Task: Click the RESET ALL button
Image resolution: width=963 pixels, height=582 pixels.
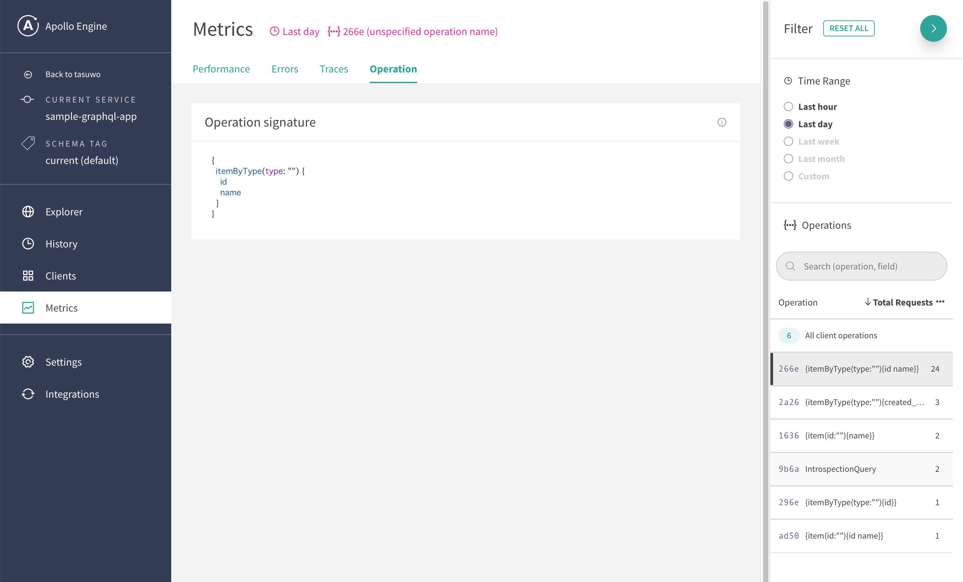Action: coord(849,28)
